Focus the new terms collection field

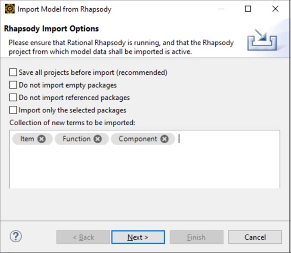[144, 159]
